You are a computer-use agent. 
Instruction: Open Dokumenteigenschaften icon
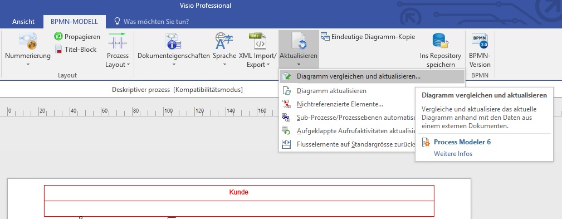coord(173,41)
